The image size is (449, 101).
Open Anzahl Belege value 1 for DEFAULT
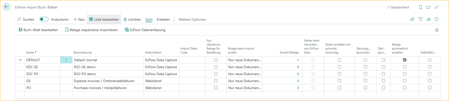click(x=298, y=60)
